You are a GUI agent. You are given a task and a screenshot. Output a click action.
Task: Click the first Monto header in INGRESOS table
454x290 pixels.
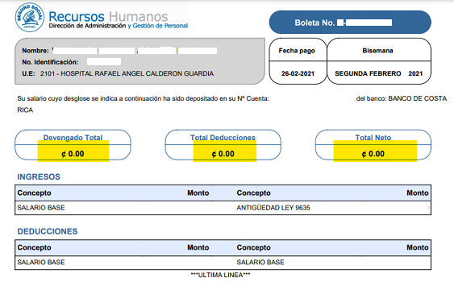(x=198, y=193)
